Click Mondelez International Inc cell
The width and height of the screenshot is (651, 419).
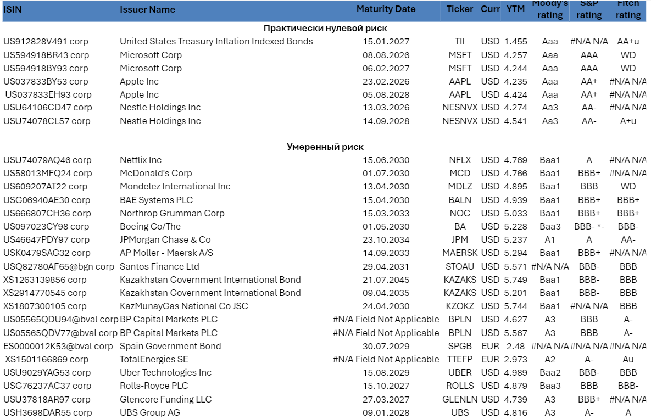(x=175, y=187)
